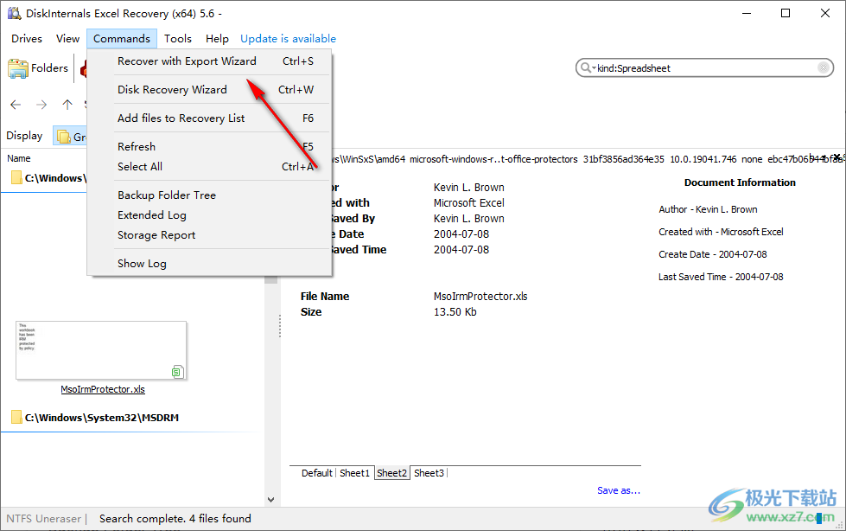Click Search complete. 4 files found status

(x=175, y=519)
